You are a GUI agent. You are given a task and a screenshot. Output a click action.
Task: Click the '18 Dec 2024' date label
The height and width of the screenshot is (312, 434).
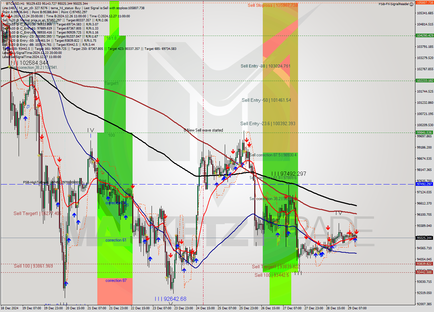(9, 308)
